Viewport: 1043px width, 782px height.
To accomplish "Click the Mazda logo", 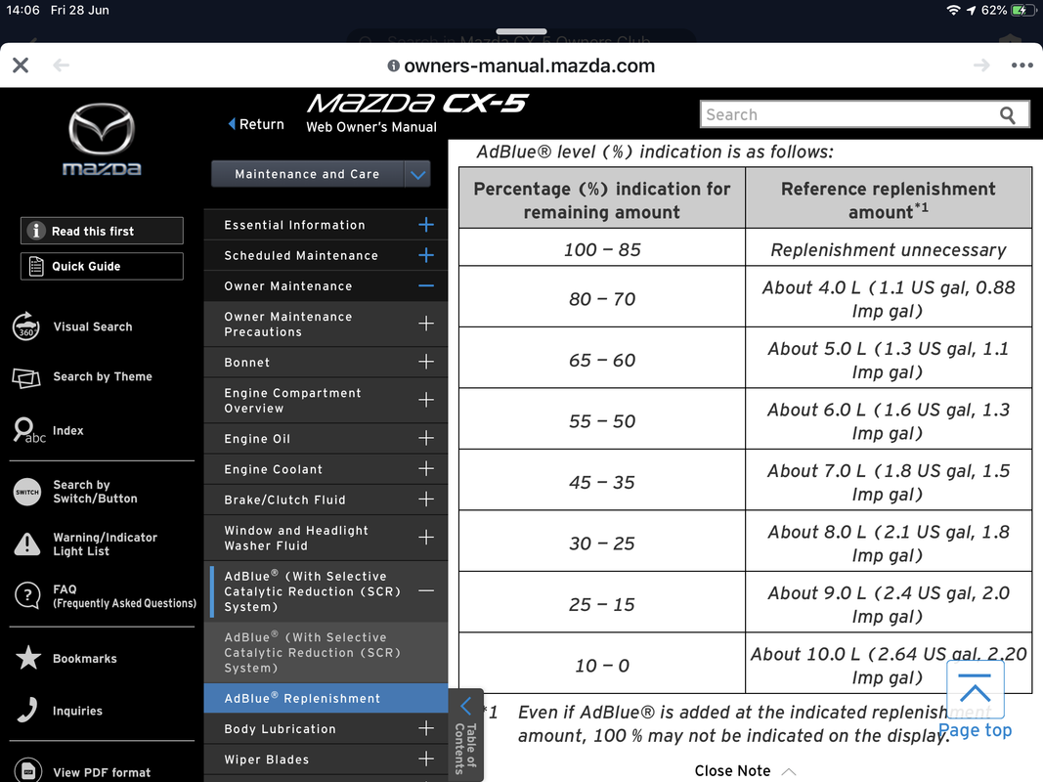I will 102,140.
